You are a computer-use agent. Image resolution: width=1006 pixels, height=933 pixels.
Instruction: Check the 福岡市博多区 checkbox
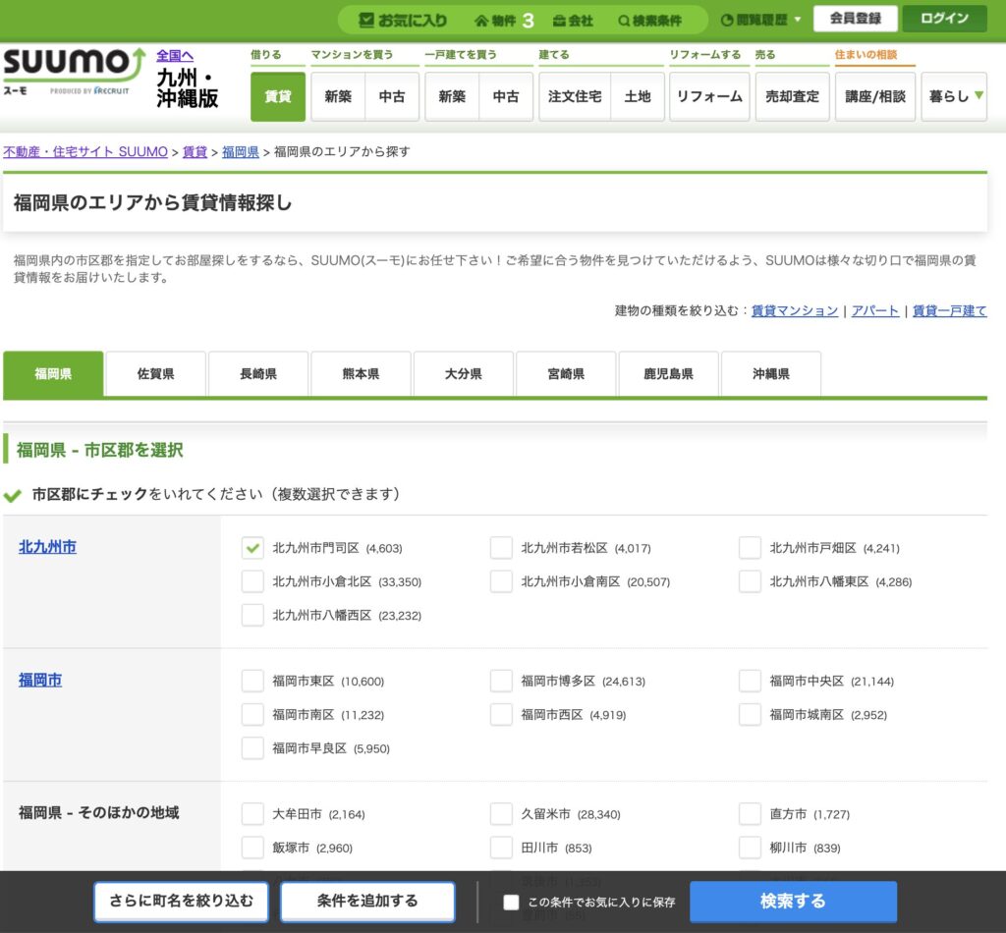(x=501, y=680)
